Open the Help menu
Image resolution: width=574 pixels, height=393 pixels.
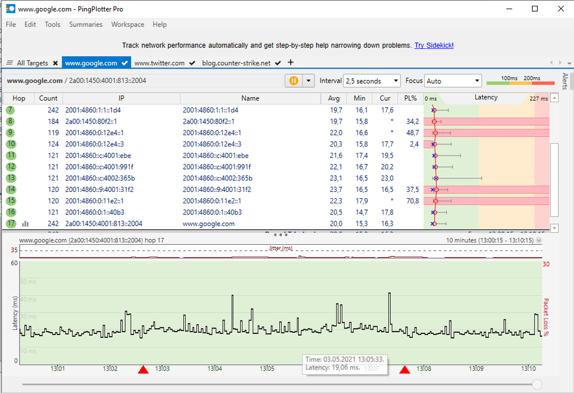point(160,25)
